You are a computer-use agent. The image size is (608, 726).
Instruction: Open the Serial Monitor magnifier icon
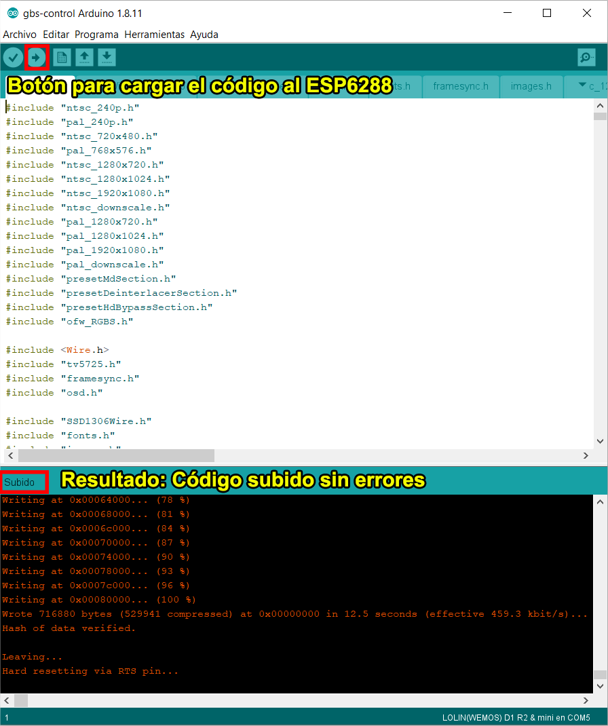[586, 58]
